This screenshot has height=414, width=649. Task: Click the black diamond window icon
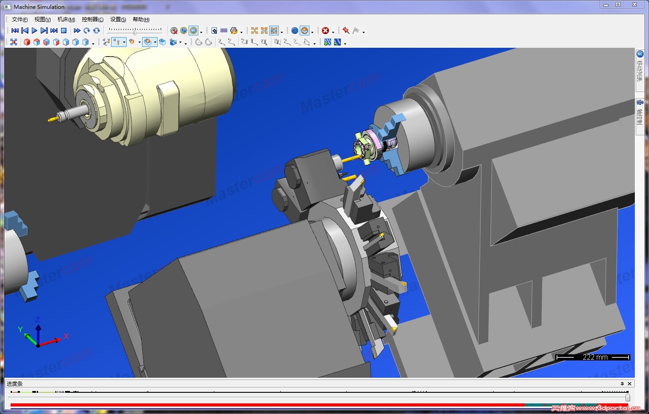pos(214,31)
